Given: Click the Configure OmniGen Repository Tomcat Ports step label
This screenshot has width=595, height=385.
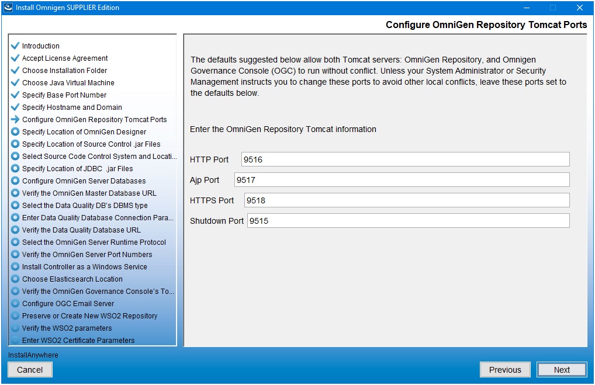Looking at the screenshot, I should 95,120.
